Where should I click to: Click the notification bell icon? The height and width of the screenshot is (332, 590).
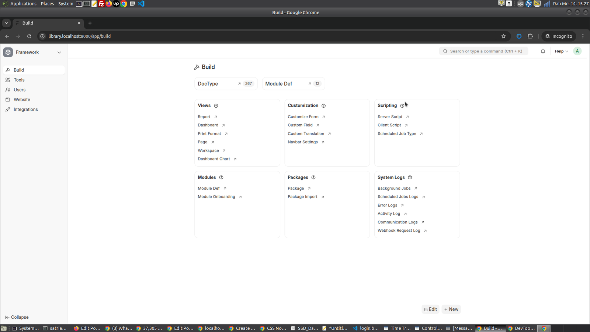[x=543, y=51]
